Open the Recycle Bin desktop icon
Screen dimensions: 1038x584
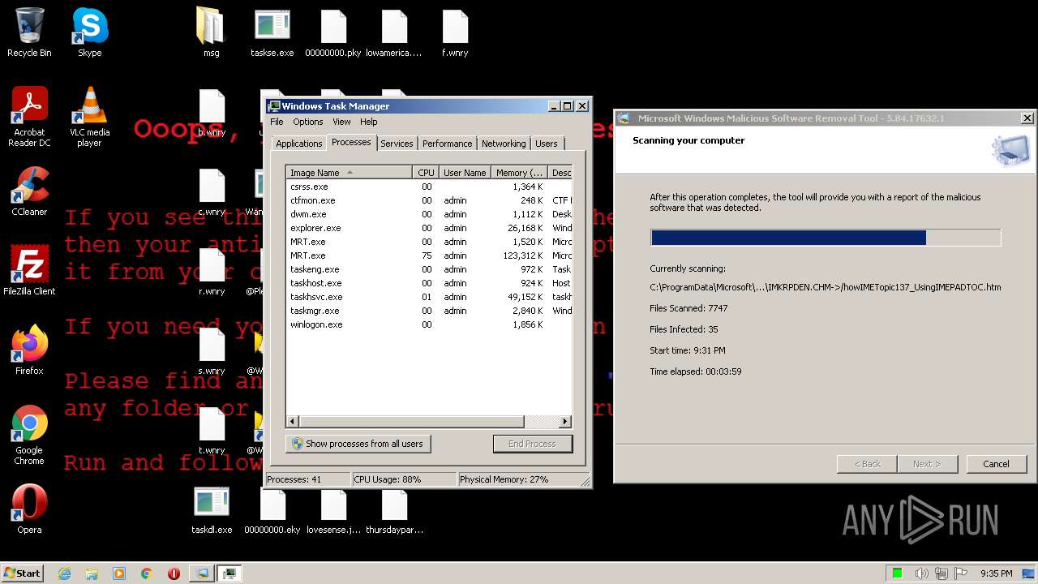29,32
